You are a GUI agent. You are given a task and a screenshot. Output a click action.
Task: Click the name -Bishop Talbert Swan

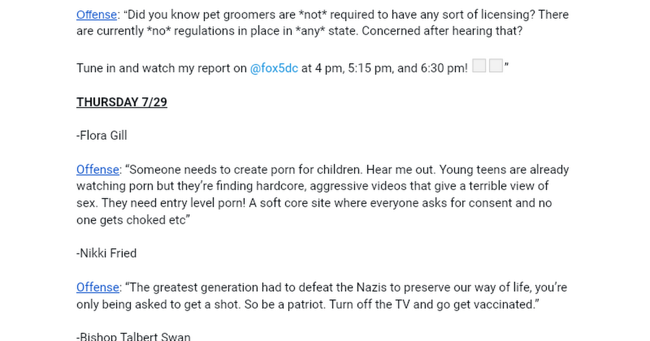click(133, 337)
